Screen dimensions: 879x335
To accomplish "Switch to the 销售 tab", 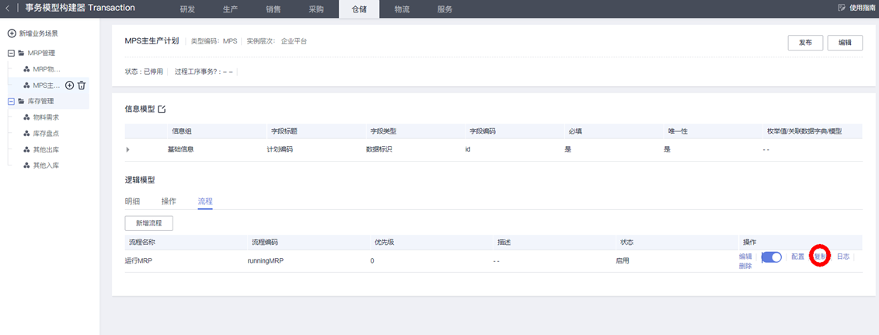I will pos(274,9).
